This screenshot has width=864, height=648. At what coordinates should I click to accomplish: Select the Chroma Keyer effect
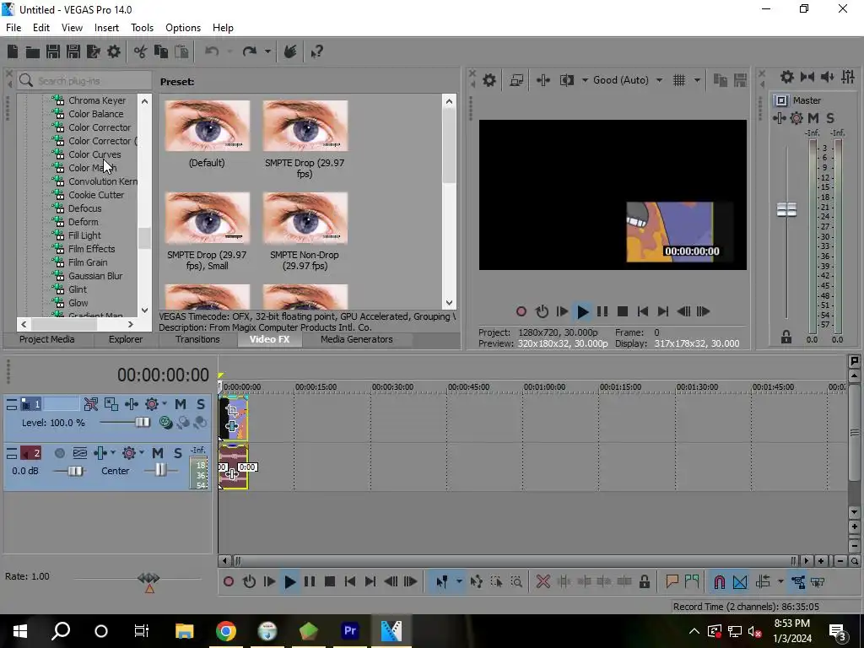tap(96, 100)
